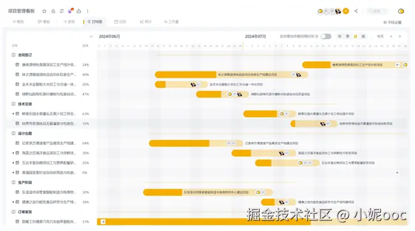415x231 pixels.
Task: Click the progress bar of the 40% Gantt task
Action: [231, 75]
